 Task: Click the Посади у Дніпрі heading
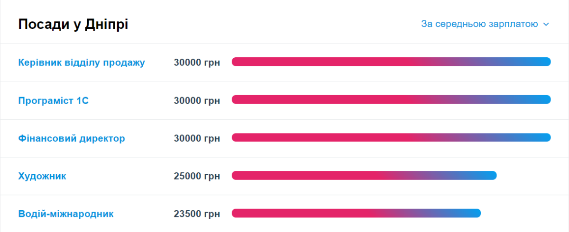[x=73, y=24]
